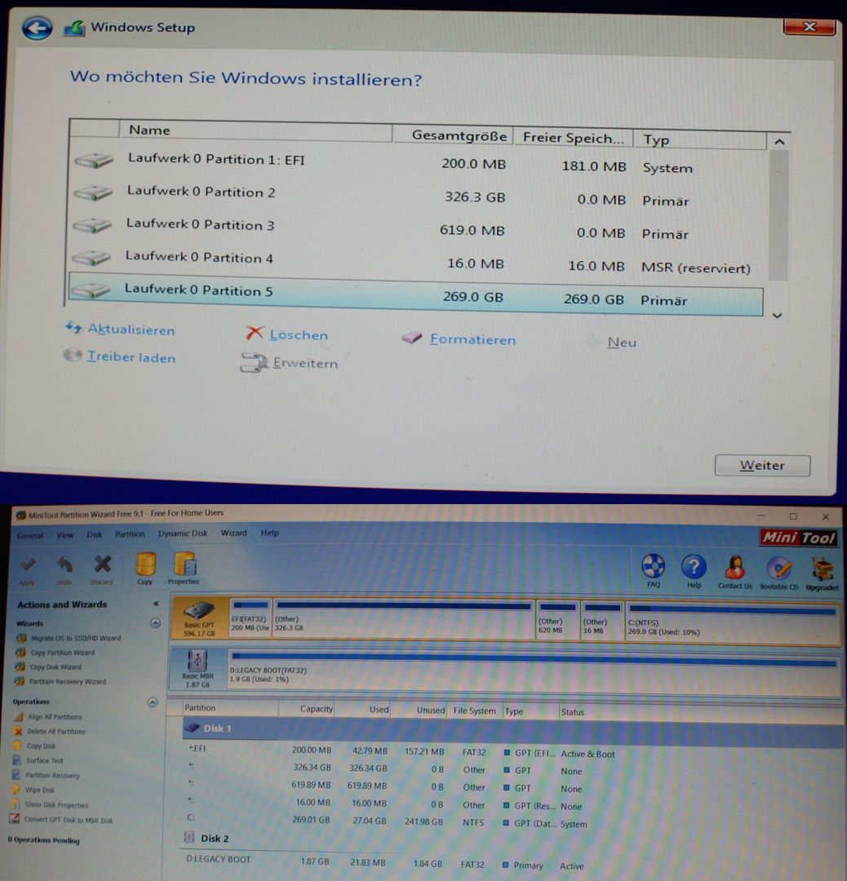
Task: Collapse the Actions and Wizards panel
Action: pos(156,604)
